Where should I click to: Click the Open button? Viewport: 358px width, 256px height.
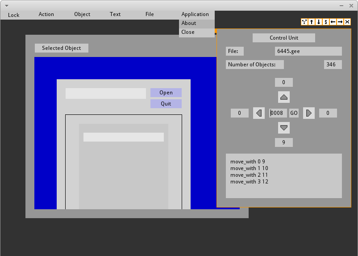(x=166, y=93)
